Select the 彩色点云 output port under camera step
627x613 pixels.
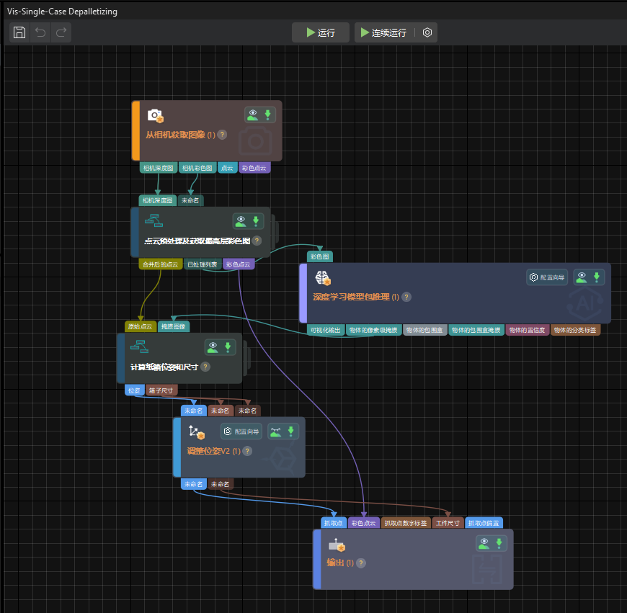pyautogui.click(x=254, y=168)
